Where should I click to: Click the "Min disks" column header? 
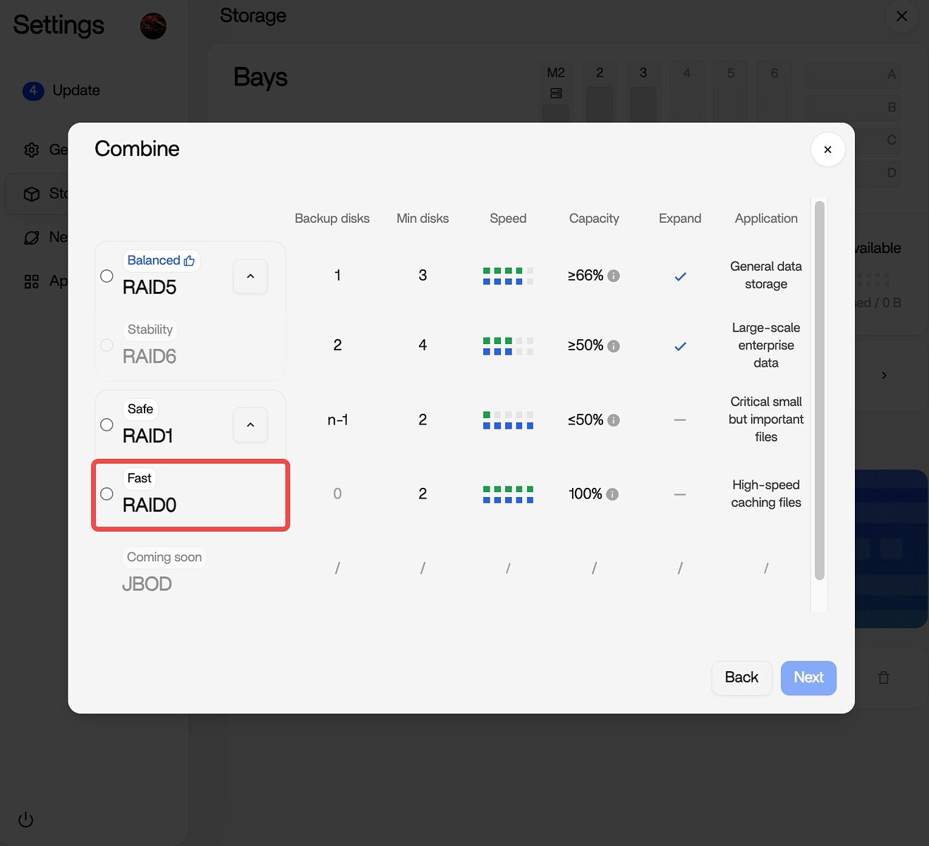[423, 219]
